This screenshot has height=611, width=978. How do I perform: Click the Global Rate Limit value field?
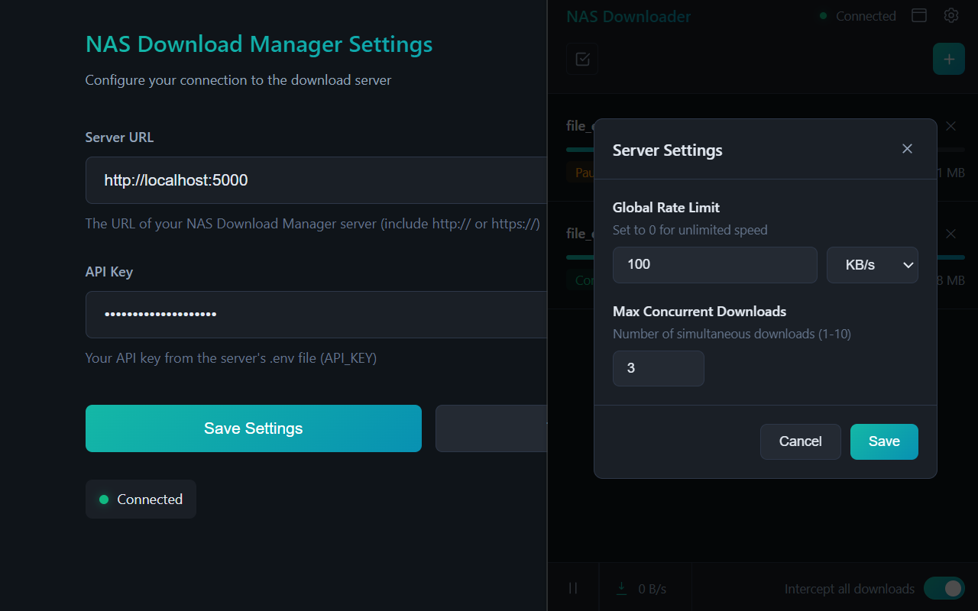click(715, 264)
